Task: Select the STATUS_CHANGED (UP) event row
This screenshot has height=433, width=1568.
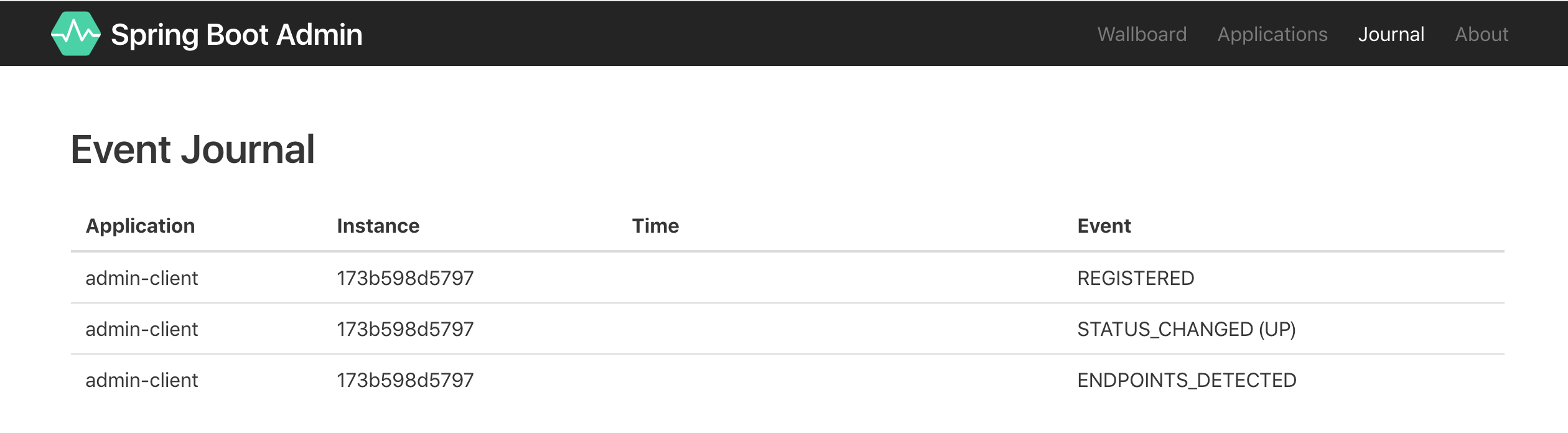Action: 788,329
